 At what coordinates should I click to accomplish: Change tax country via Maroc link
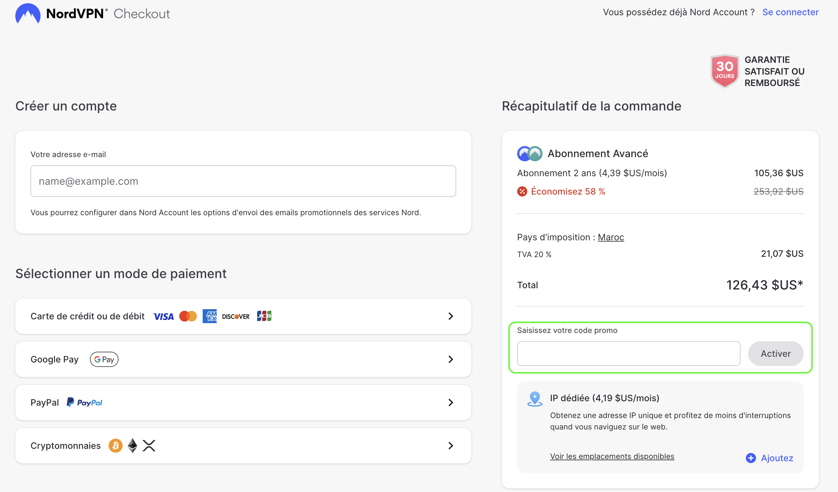(x=611, y=237)
